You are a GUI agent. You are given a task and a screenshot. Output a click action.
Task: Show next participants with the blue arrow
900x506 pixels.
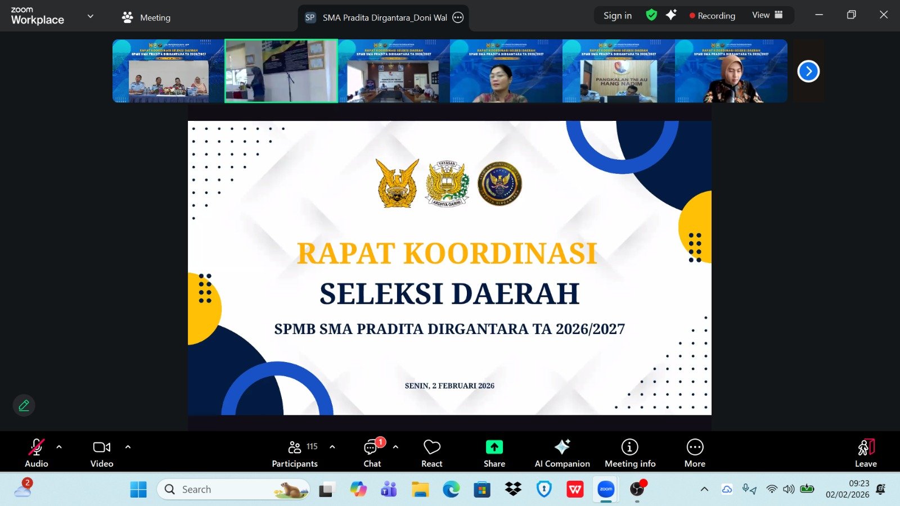point(808,71)
